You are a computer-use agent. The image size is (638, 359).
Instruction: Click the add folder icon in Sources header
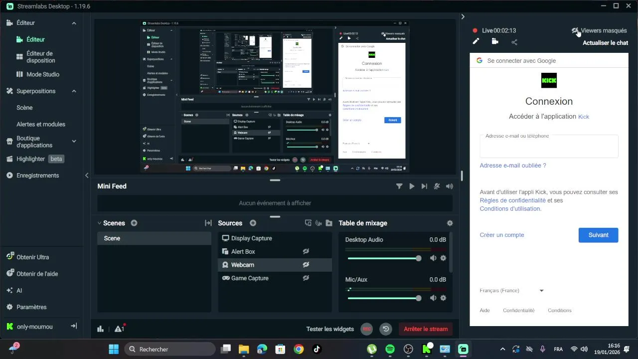click(329, 223)
